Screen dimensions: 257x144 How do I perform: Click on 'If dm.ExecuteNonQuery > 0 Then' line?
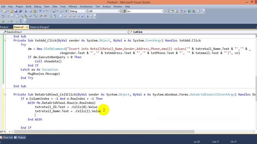pyautogui.click(x=55, y=57)
